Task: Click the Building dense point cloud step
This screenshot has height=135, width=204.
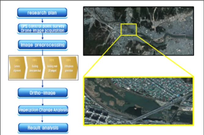Action: pyautogui.click(x=35, y=68)
